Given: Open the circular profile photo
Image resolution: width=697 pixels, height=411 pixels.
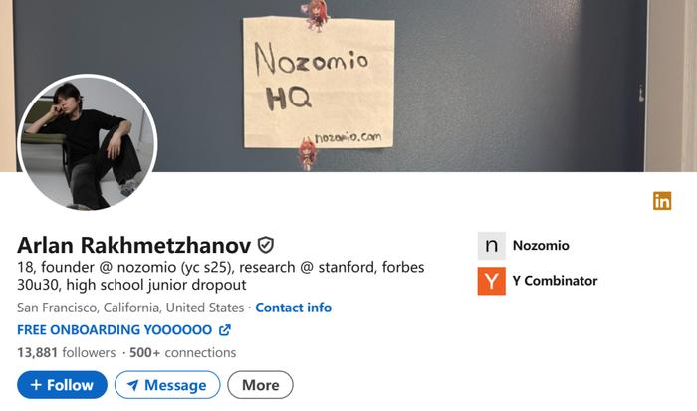Looking at the screenshot, I should pyautogui.click(x=88, y=142).
